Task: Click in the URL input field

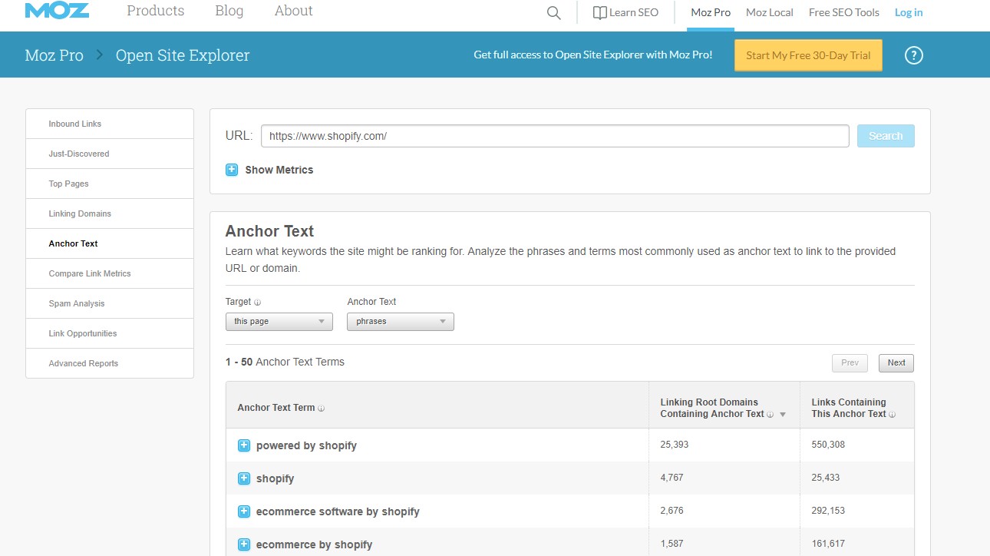Action: pyautogui.click(x=555, y=136)
